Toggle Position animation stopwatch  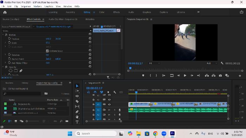tap(9, 39)
